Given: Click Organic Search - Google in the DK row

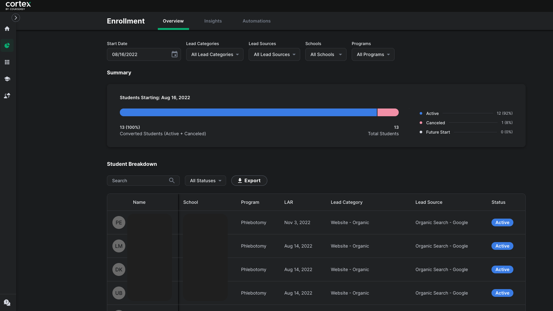Looking at the screenshot, I should pyautogui.click(x=442, y=269).
